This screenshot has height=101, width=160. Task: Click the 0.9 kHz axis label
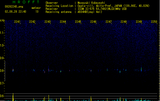2,58
